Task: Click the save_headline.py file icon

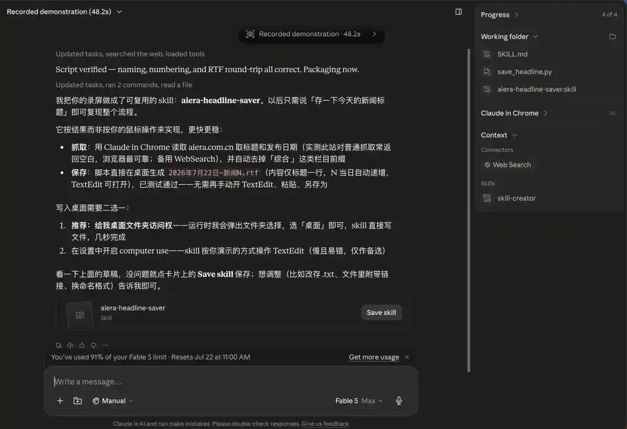Action: [x=487, y=71]
